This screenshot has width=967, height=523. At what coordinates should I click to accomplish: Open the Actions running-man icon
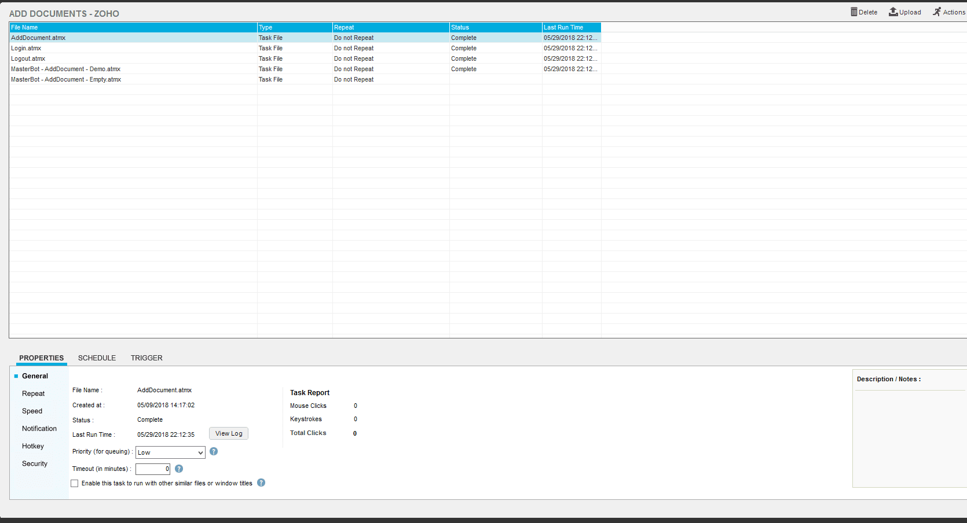tap(937, 12)
